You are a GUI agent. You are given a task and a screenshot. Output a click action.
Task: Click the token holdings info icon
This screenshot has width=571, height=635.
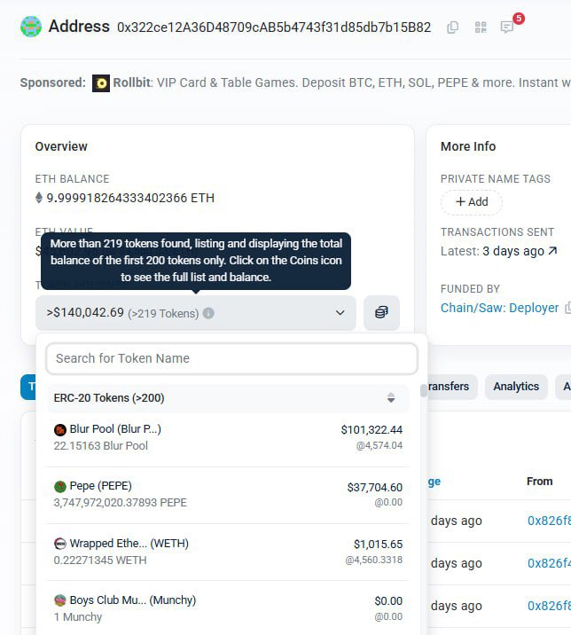(208, 313)
